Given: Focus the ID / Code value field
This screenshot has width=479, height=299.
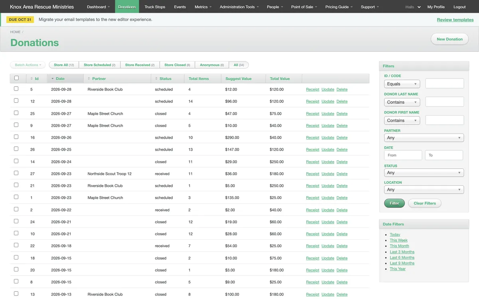Looking at the screenshot, I should (445, 83).
